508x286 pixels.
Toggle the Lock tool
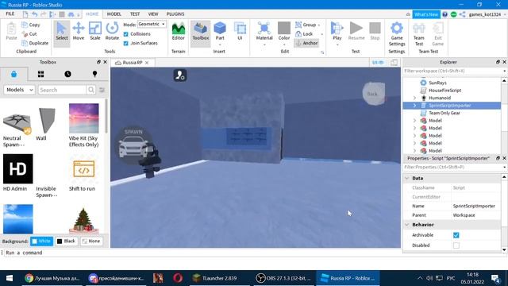(305, 33)
